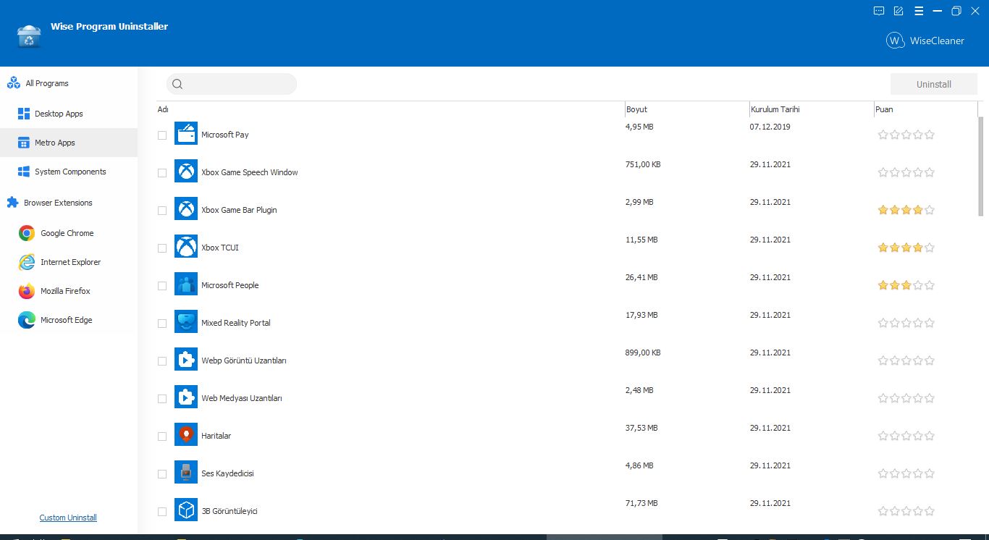The width and height of the screenshot is (989, 540).
Task: Check the Haritalar checkbox
Action: (162, 436)
